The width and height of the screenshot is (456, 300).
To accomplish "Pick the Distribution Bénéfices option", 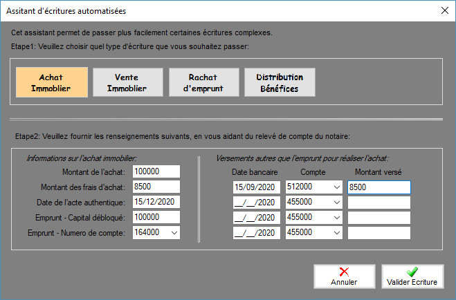I will tap(280, 82).
